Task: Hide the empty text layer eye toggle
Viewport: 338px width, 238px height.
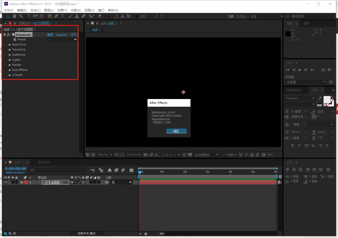Action: coord(5,182)
